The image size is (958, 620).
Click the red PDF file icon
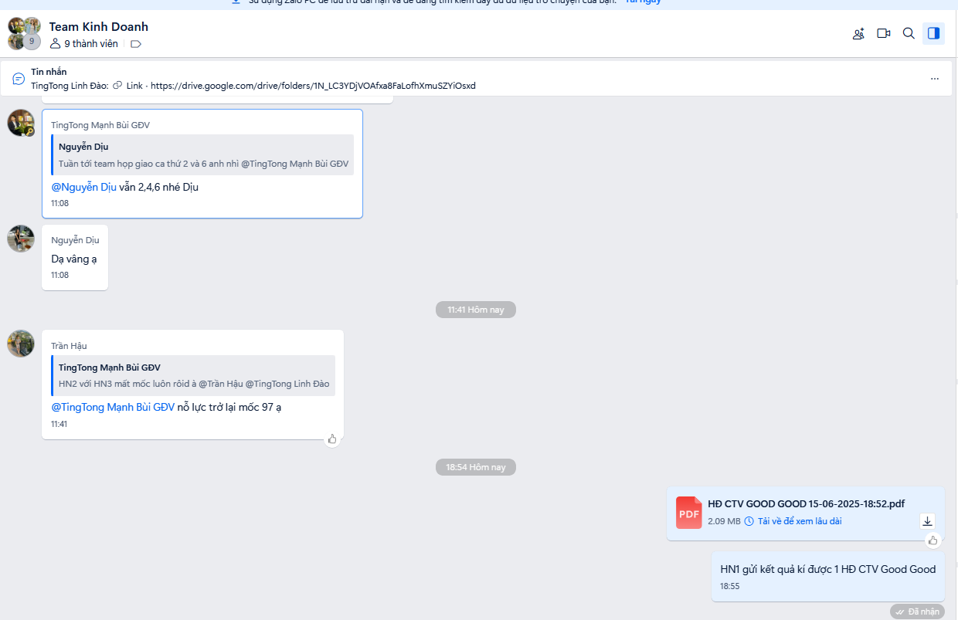coord(688,513)
